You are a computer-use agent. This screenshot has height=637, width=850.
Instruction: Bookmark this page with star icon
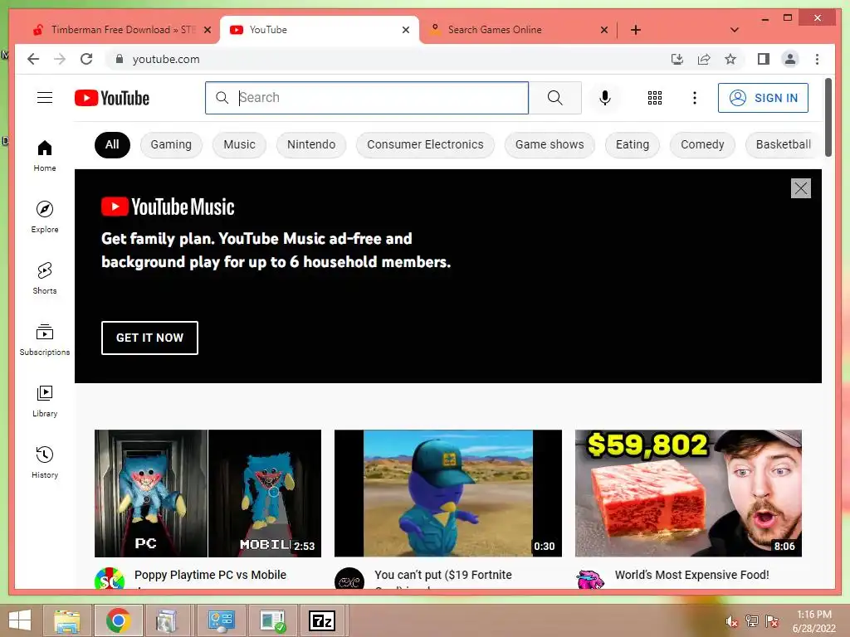coord(730,59)
